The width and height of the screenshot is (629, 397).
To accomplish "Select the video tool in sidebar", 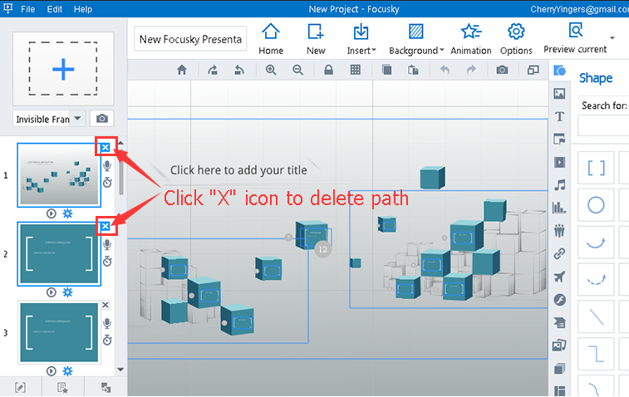I will [559, 163].
